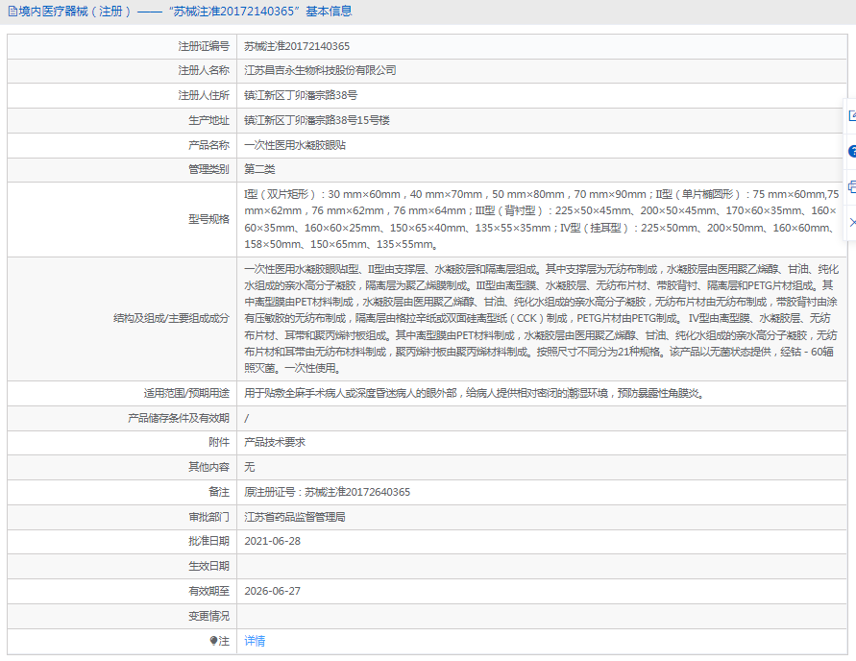Select the 无 value in 其他内容 row
The image size is (856, 661).
click(x=250, y=467)
